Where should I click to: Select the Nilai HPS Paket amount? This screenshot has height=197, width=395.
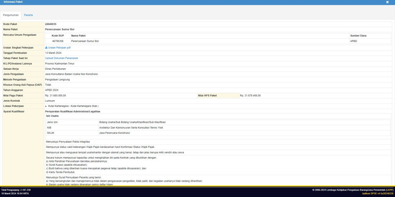point(250,96)
